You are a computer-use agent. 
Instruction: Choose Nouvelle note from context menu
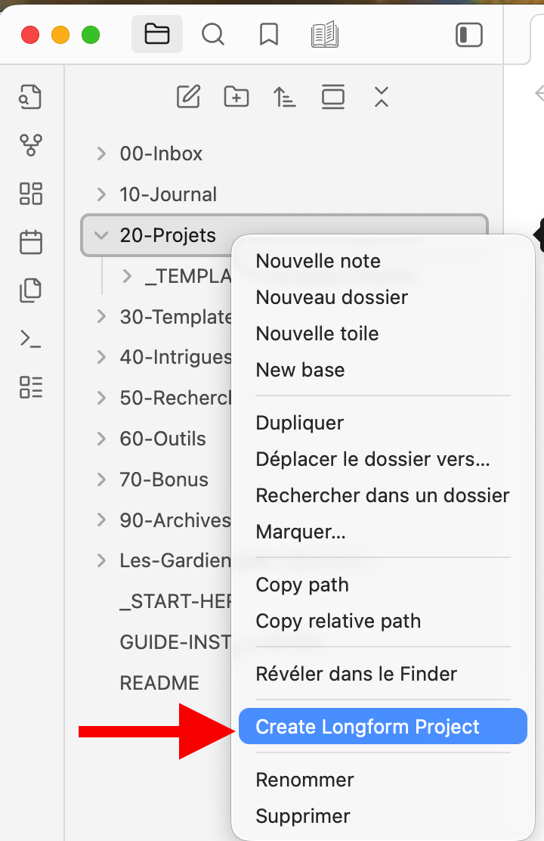coord(318,261)
